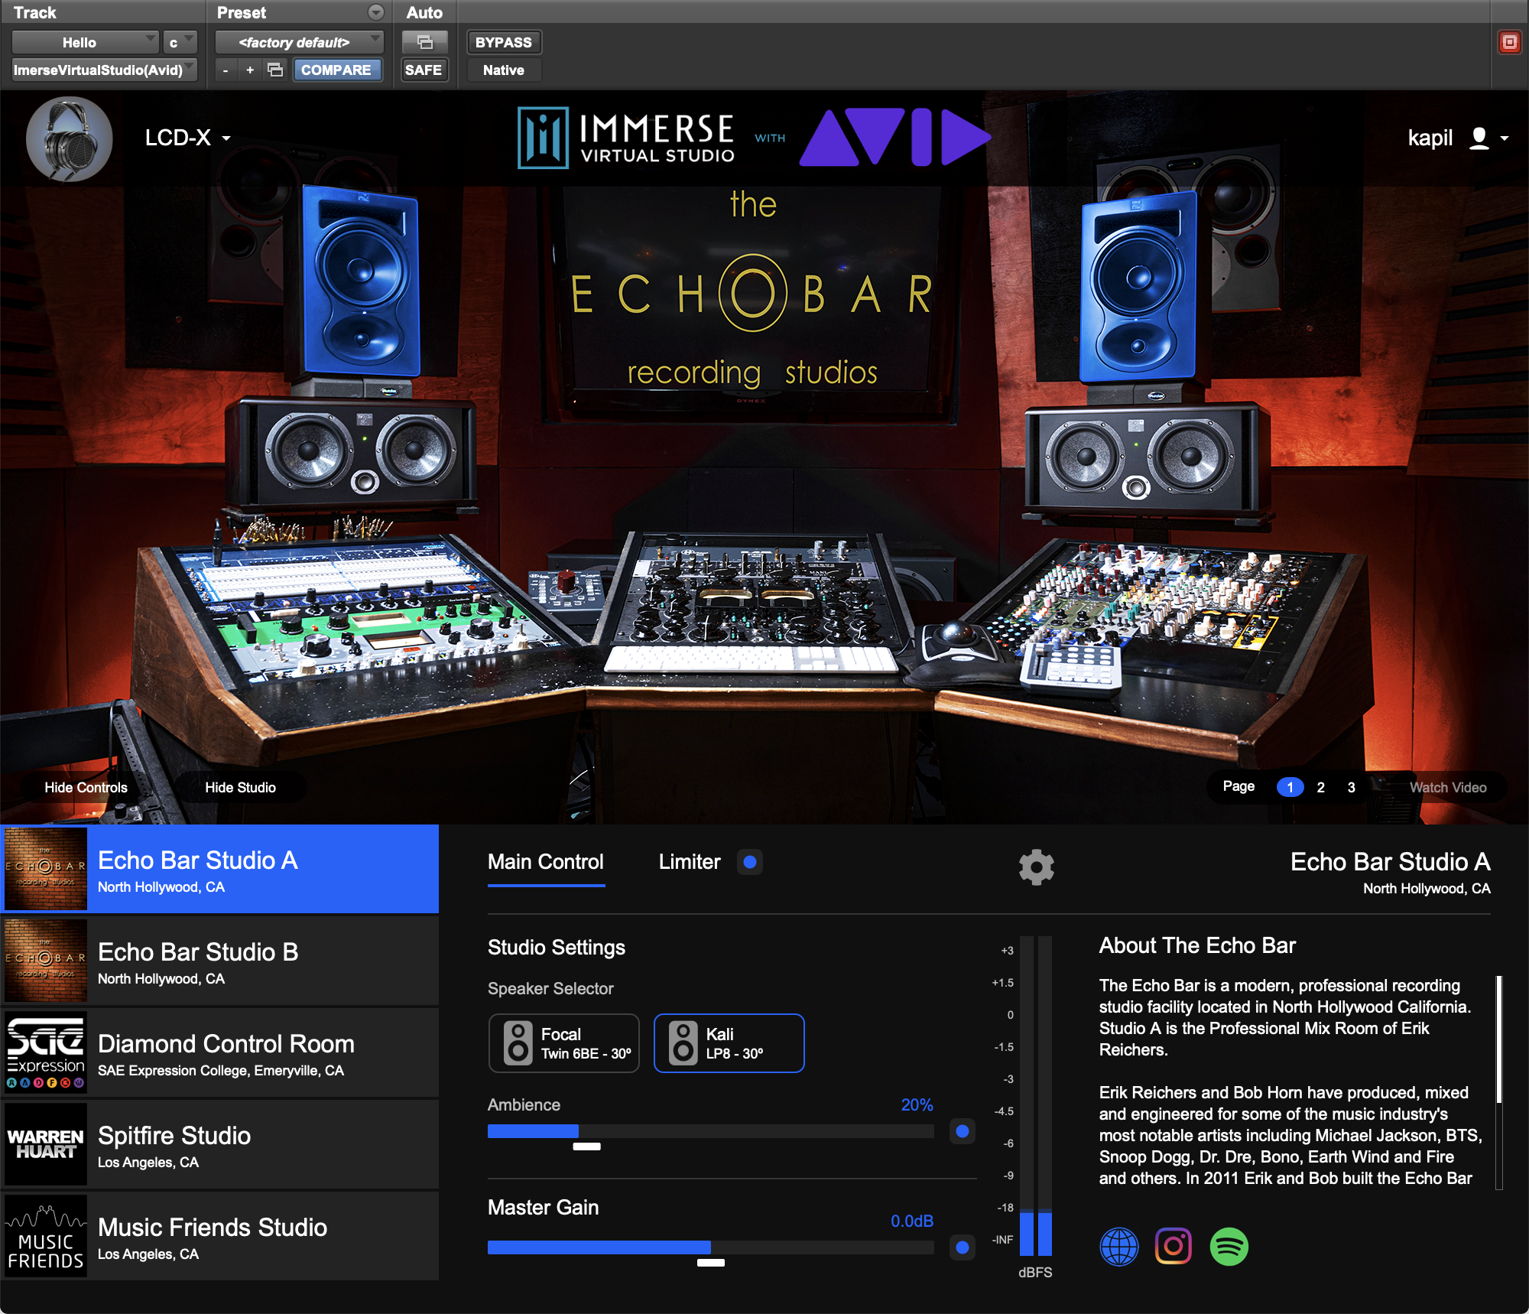Click the Master Gain 0.0dB value
1529x1314 pixels.
911,1221
